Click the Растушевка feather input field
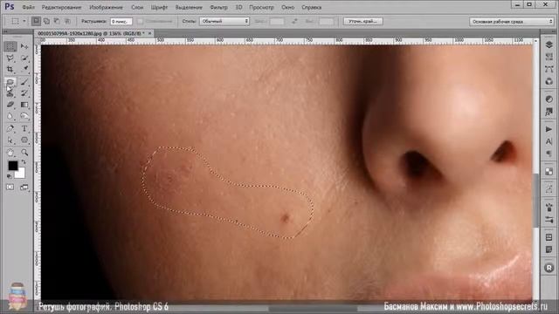The image size is (559, 314). point(121,21)
